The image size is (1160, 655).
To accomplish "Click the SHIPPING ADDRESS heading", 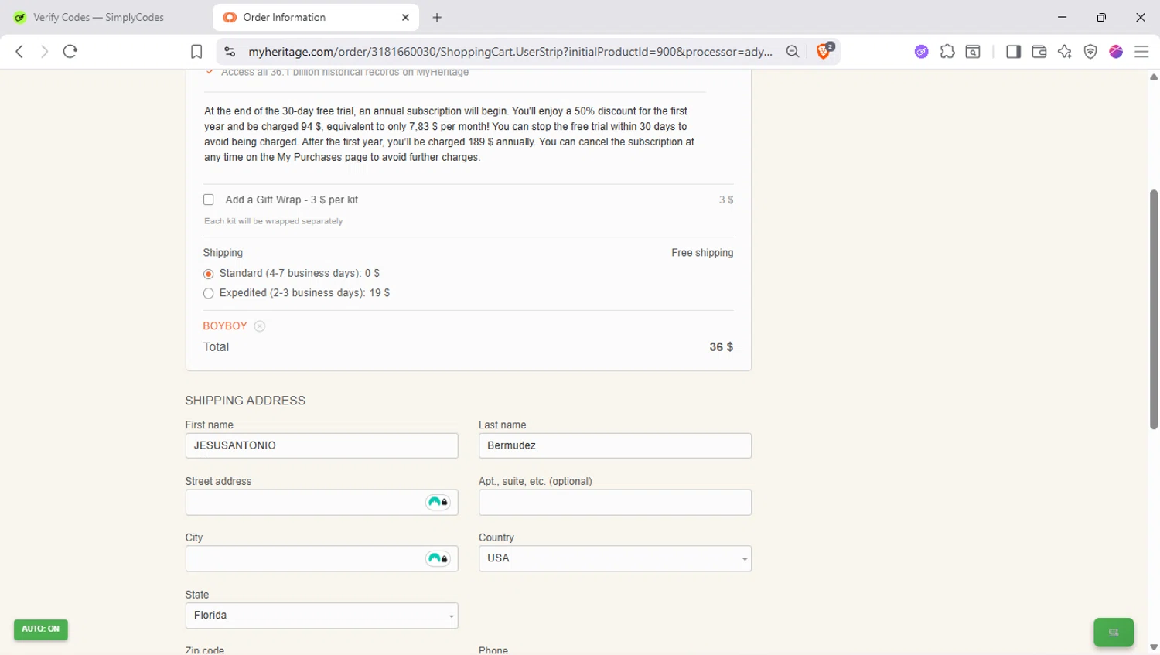I will coord(245,401).
